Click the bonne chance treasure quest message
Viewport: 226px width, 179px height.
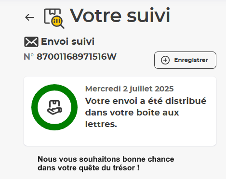point(106,164)
